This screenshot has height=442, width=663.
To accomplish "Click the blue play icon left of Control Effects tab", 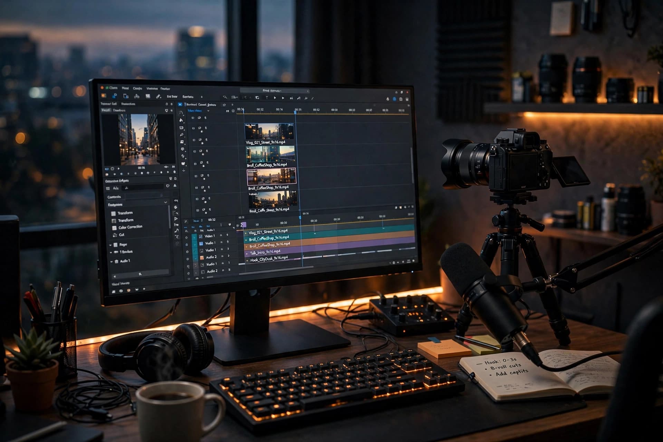I will point(180,104).
